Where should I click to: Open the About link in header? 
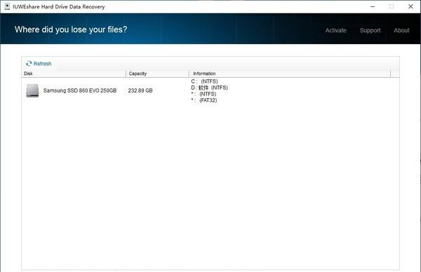(x=401, y=30)
